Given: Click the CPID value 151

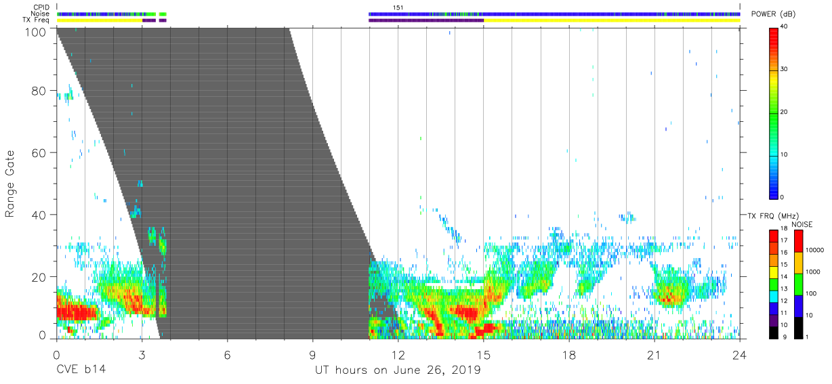Looking at the screenshot, I should [398, 7].
